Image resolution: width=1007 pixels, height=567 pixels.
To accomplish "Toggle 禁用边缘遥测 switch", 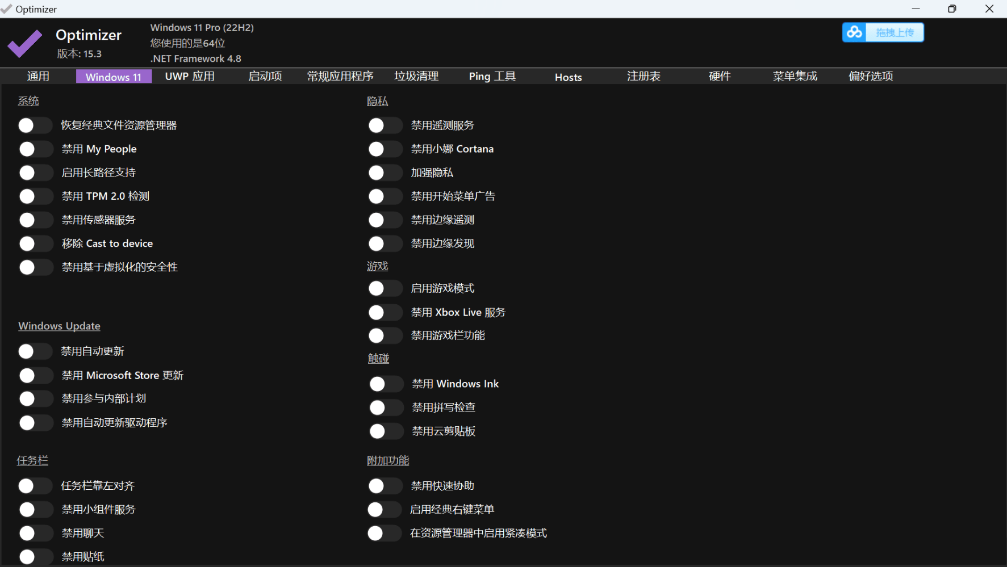I will click(x=385, y=220).
